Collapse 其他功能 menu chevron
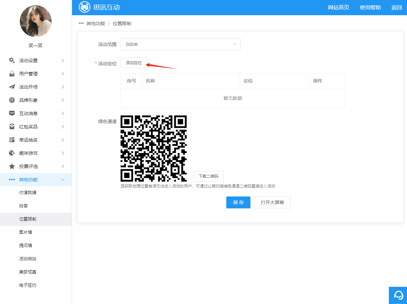The height and width of the screenshot is (304, 407). coord(63,180)
